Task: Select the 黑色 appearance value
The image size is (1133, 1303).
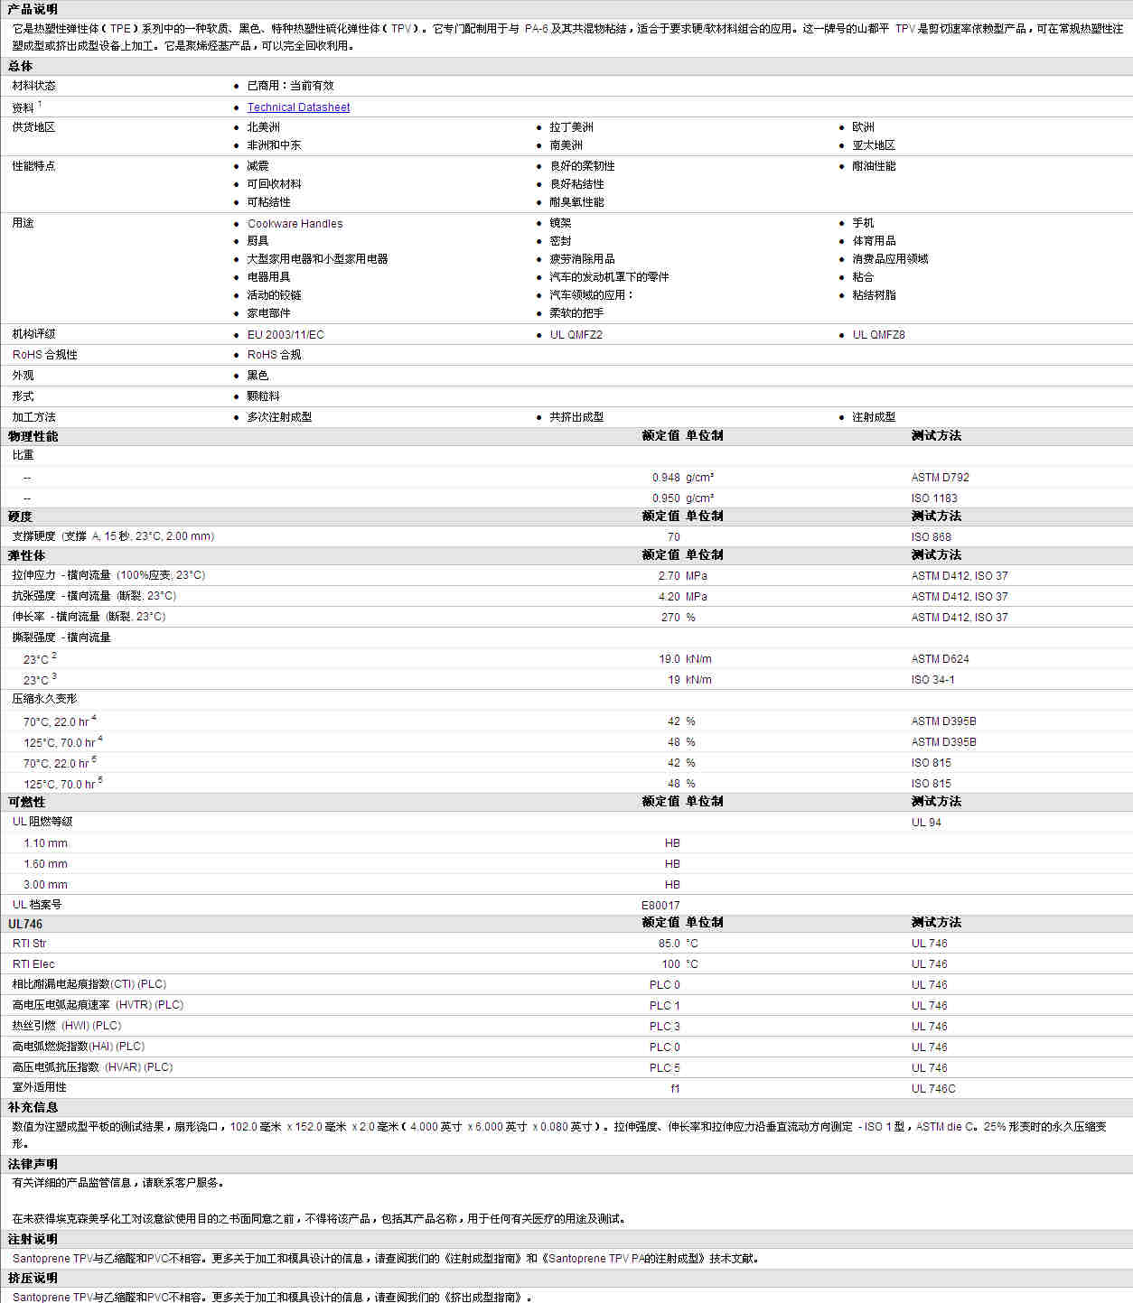Action: point(258,376)
